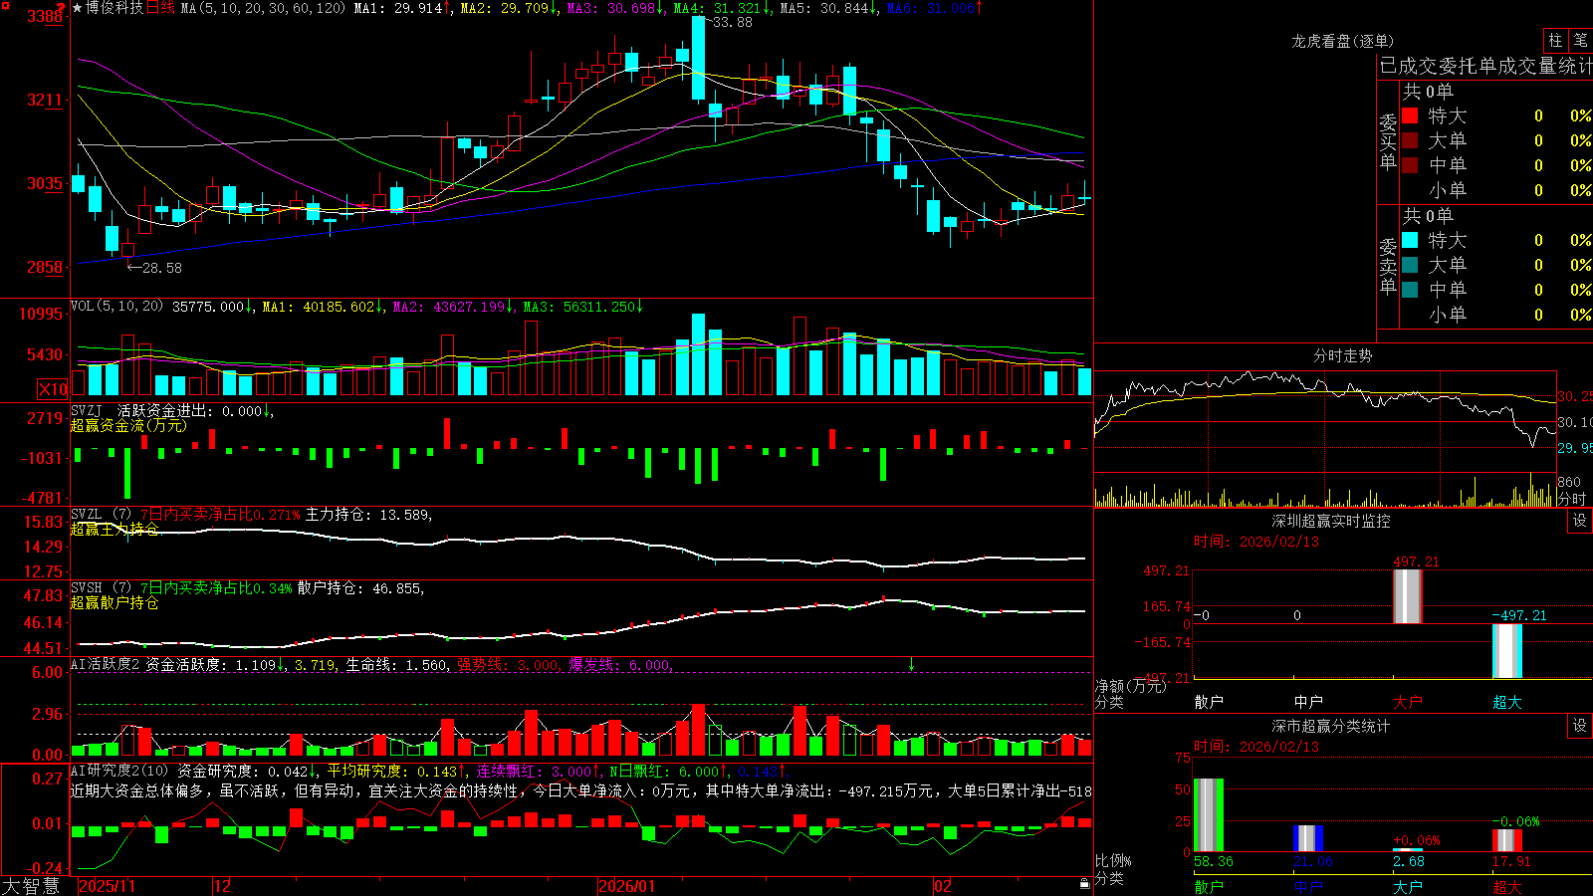The image size is (1593, 896).
Task: Click the 超赢主力持仓 indicator label
Action: point(114,529)
